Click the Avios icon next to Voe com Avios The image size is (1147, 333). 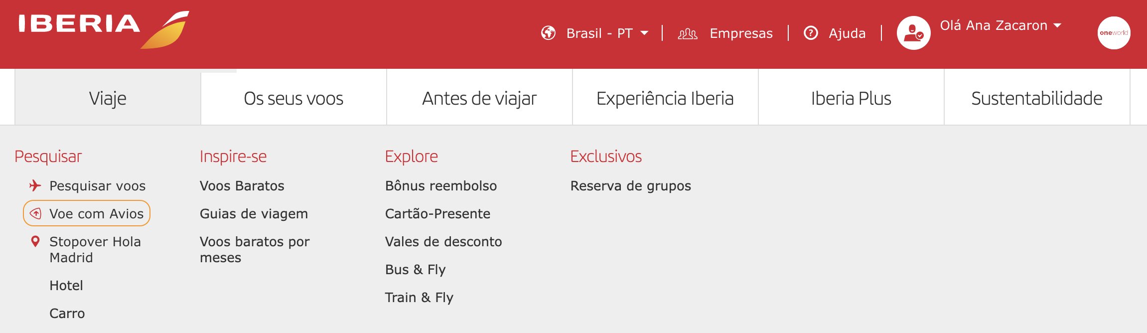point(35,213)
